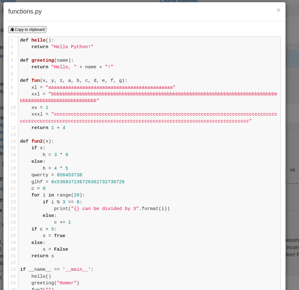This screenshot has height=290, width=299.
Task: Click the greeting function name on line 4
Action: pos(42,60)
